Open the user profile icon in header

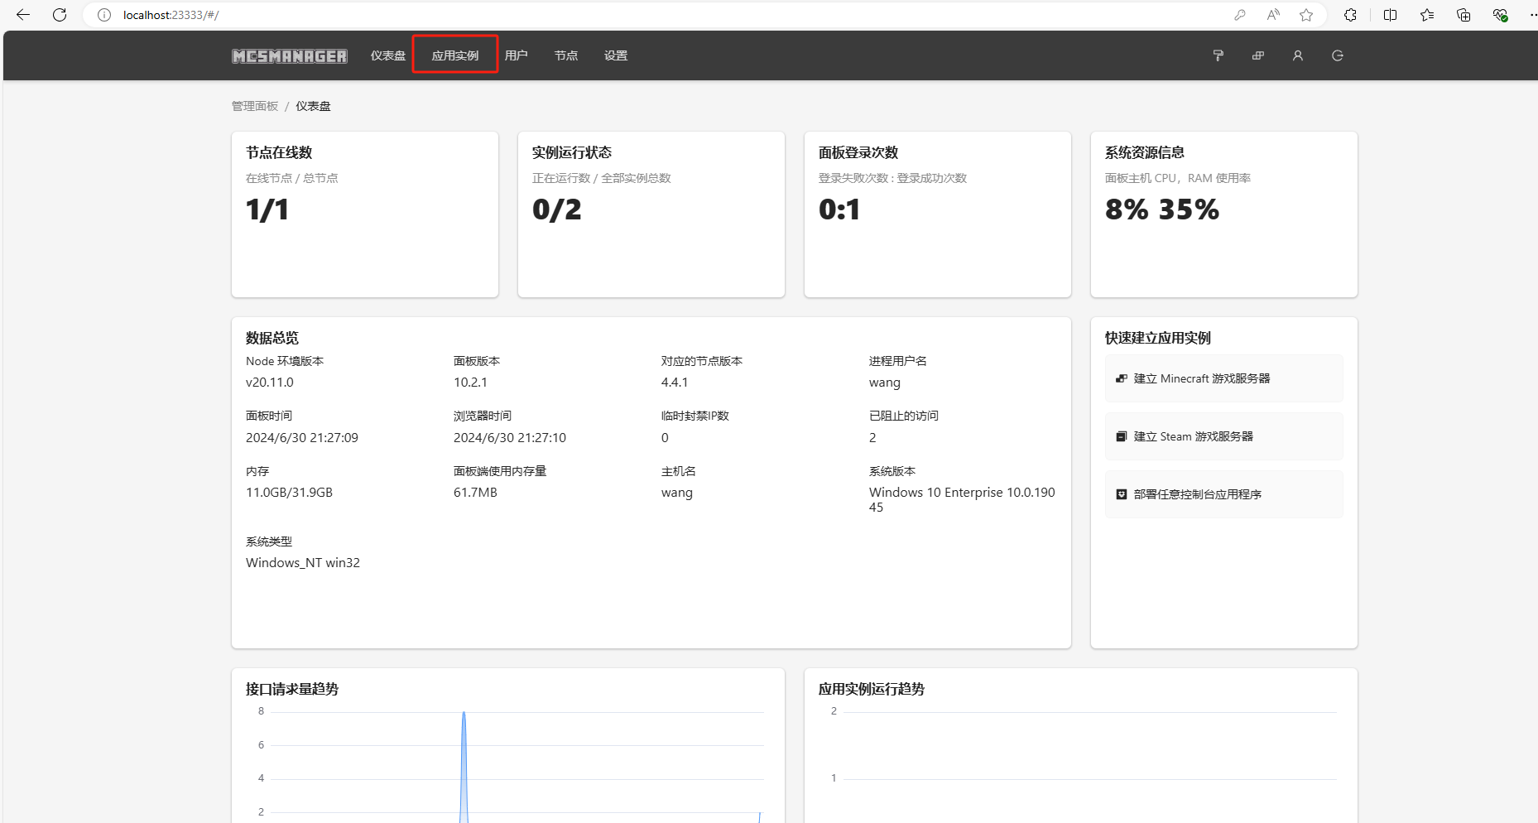1297,55
